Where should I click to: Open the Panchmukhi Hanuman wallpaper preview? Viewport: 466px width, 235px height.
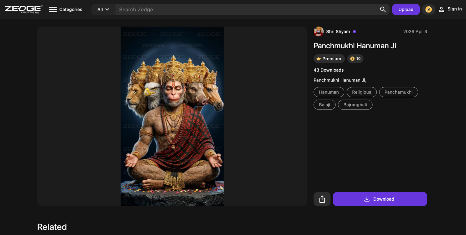172,116
